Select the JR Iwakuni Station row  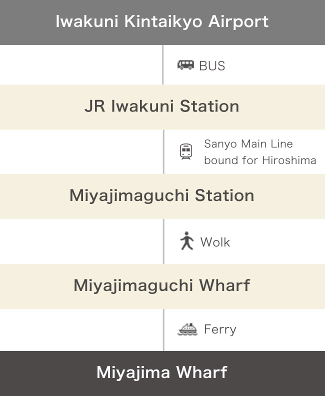(x=162, y=107)
